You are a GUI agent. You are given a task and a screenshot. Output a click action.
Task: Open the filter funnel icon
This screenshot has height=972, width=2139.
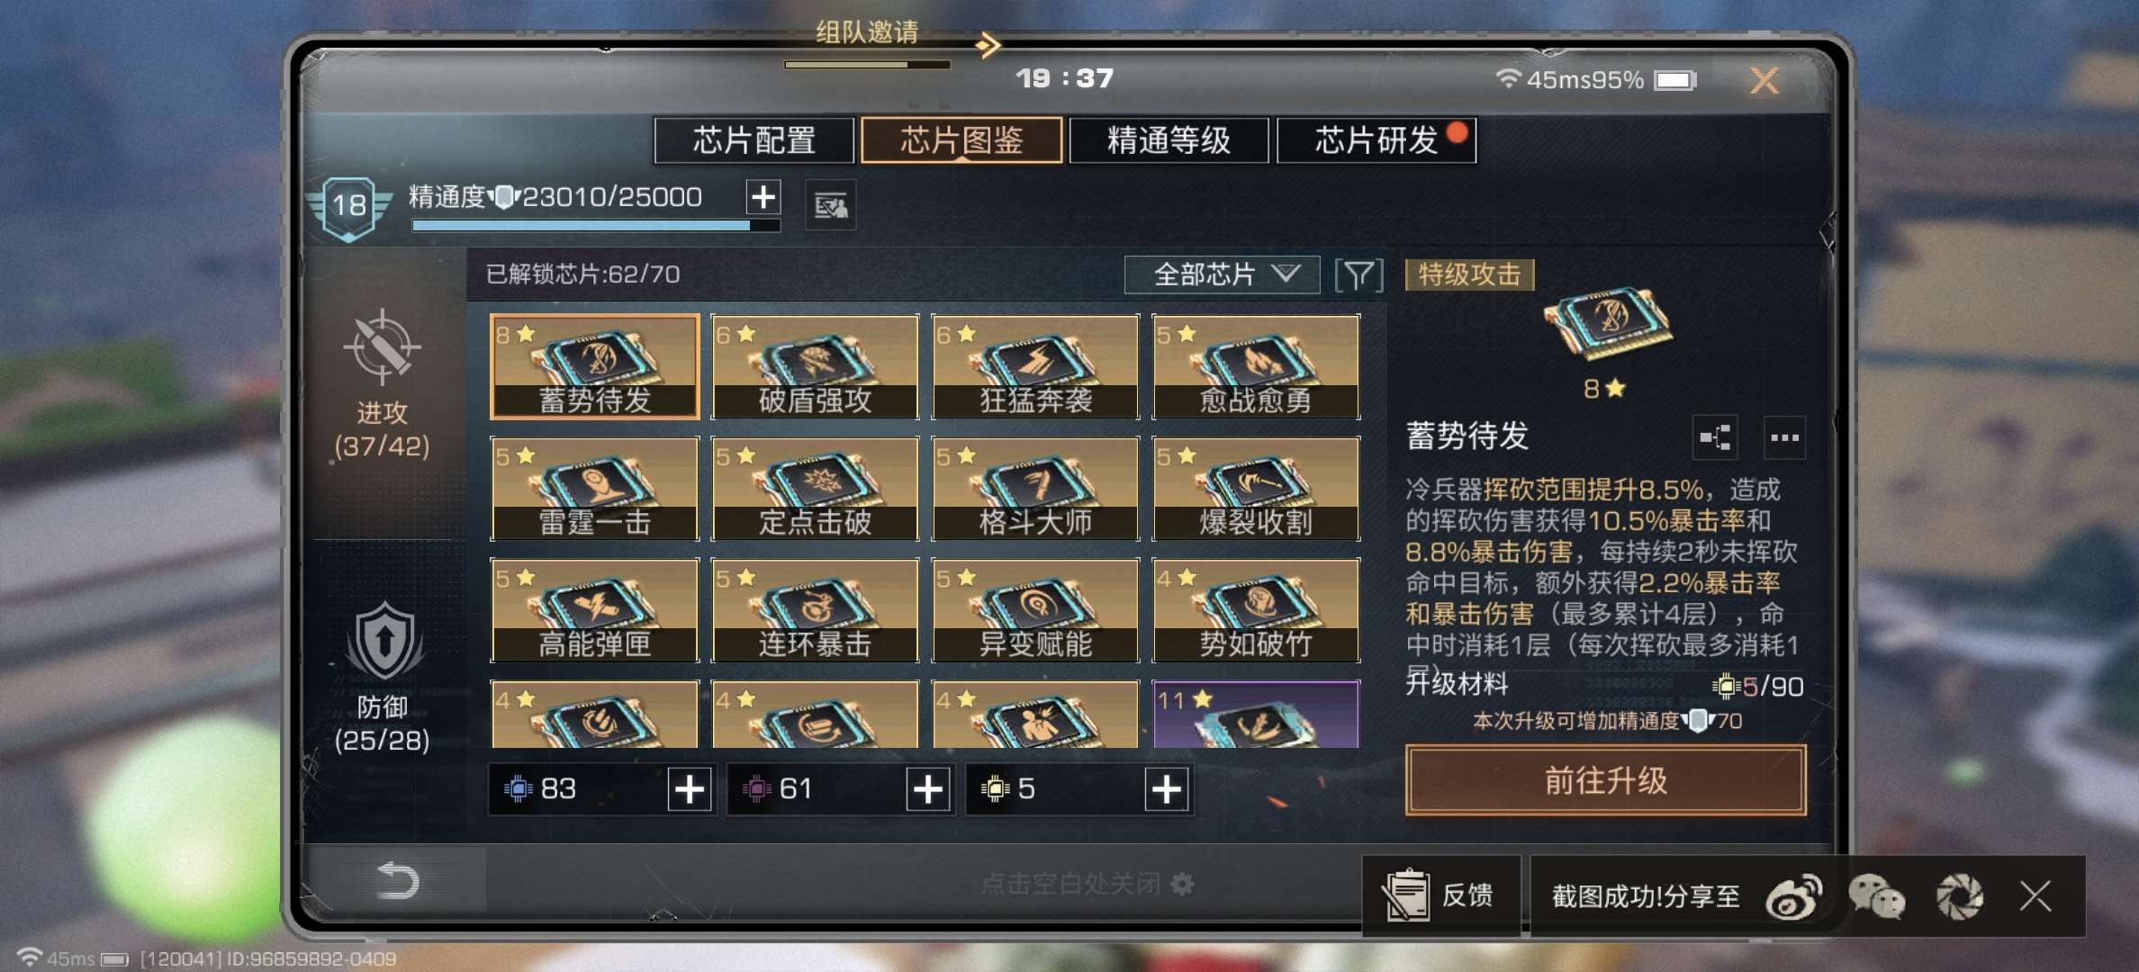1358,274
